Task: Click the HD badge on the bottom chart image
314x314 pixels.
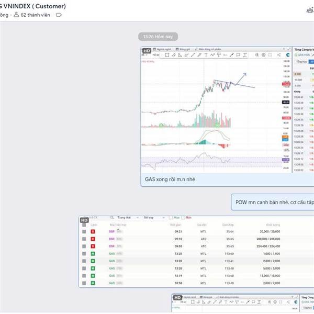Action: click(x=177, y=298)
